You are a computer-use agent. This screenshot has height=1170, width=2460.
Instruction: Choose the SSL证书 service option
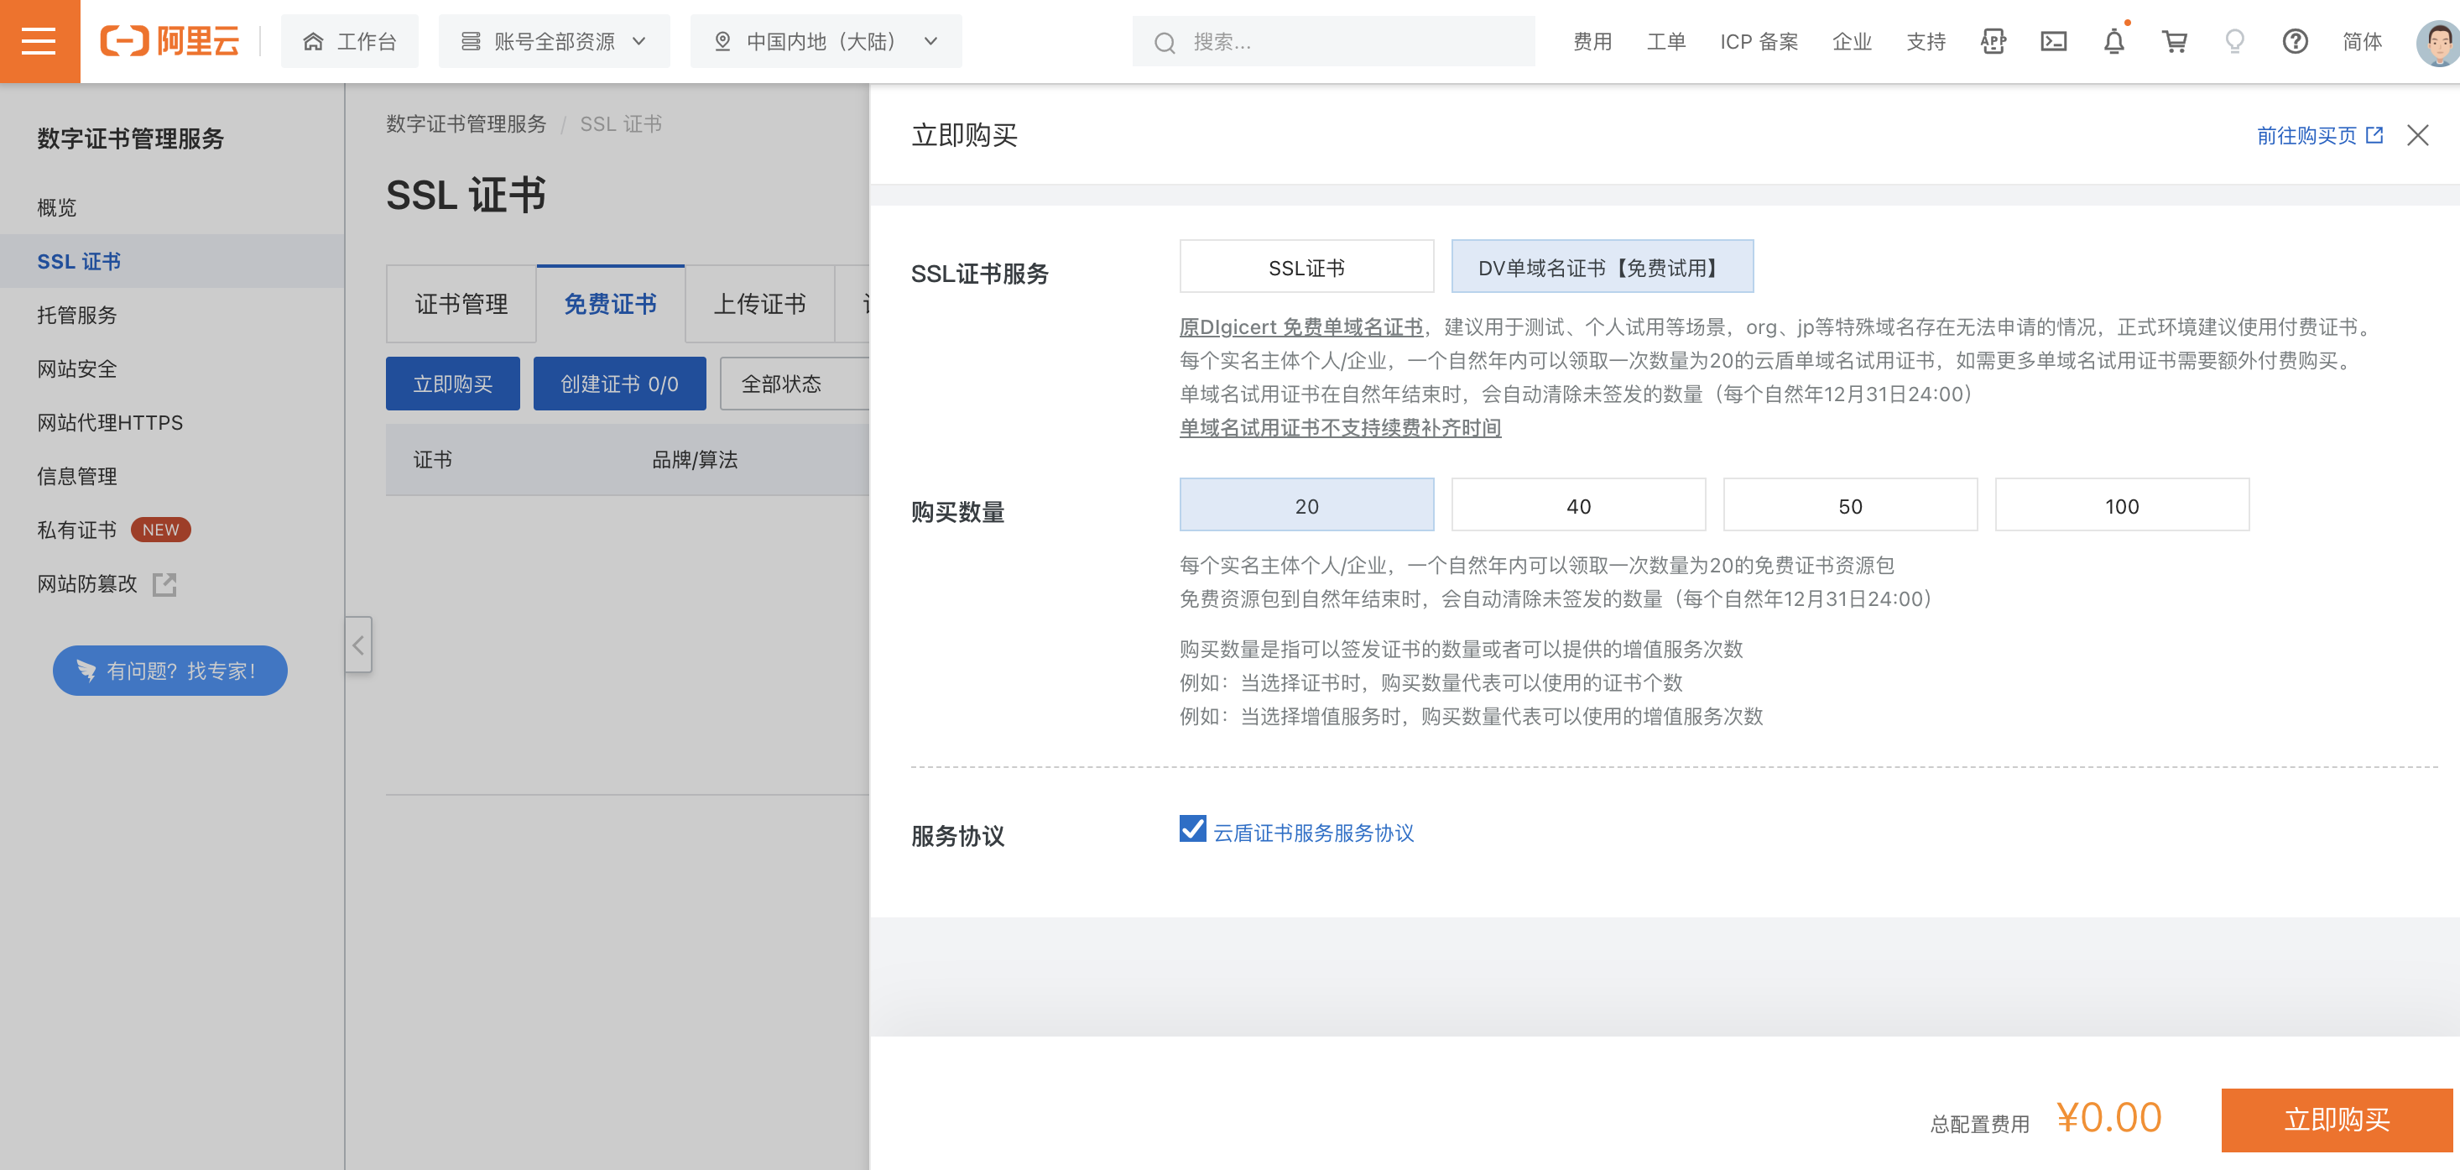[x=1306, y=266]
